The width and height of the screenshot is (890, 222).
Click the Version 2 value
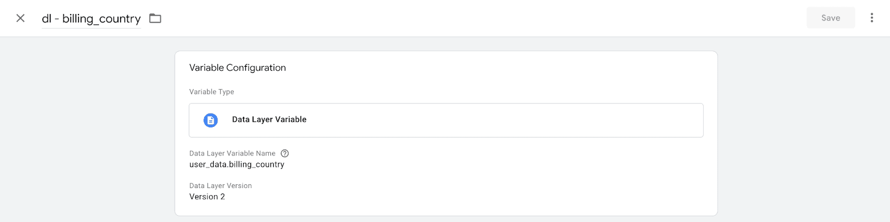[x=207, y=197]
